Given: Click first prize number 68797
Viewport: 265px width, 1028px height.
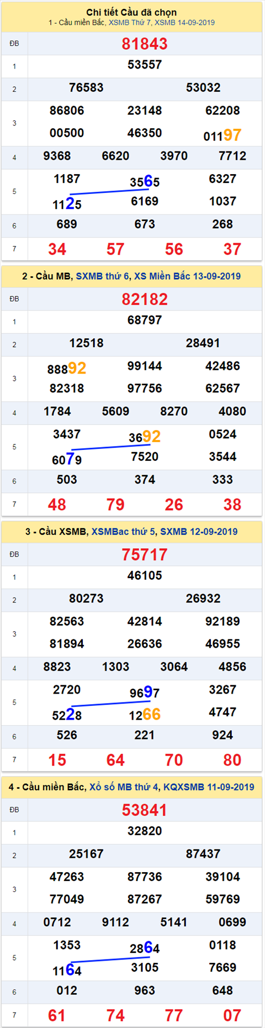Looking at the screenshot, I should (145, 320).
